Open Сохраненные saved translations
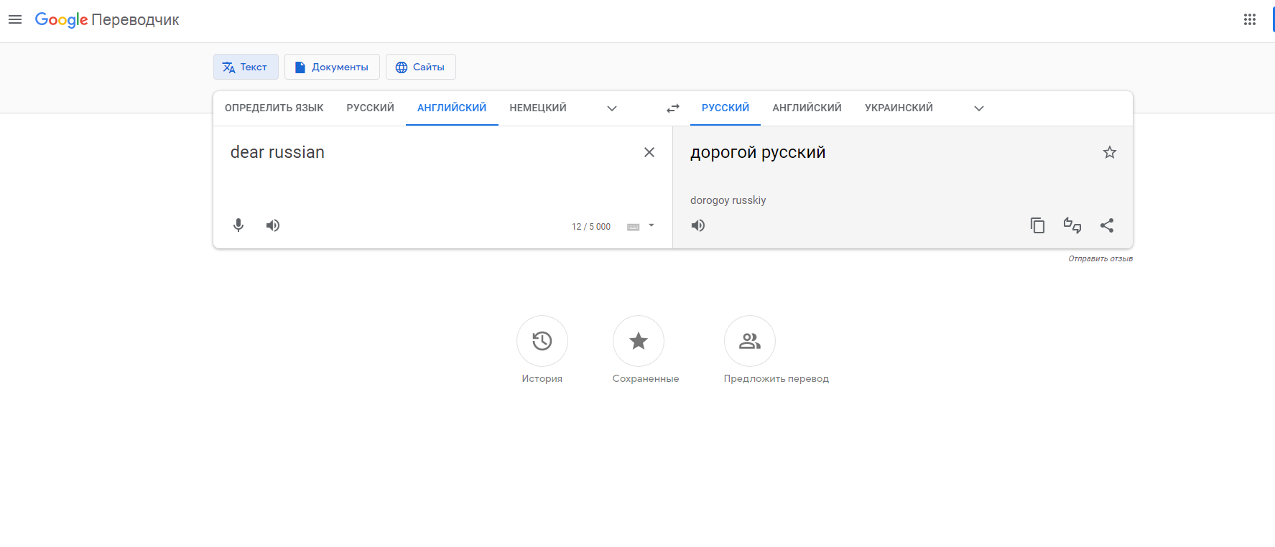The height and width of the screenshot is (547, 1275). pos(639,341)
